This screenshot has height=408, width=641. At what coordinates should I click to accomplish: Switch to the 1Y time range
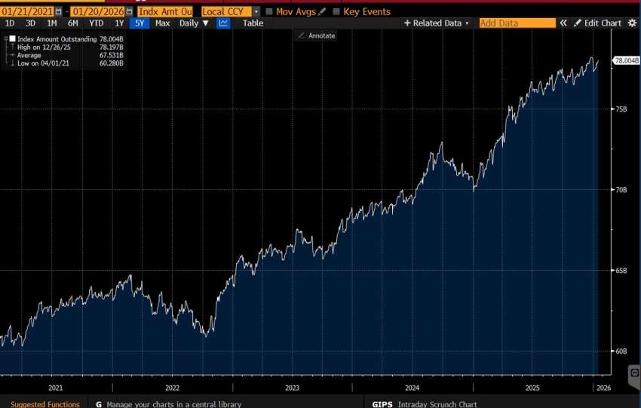pos(118,23)
